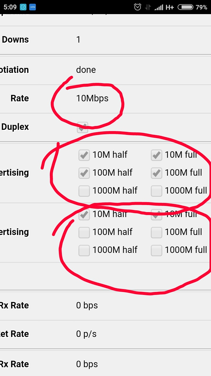Toggle 100M half checkbox in upper advertising group
Screen dimensions: 211x376
click(84, 173)
